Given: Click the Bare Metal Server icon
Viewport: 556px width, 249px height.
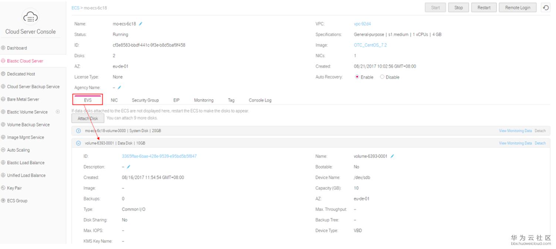Looking at the screenshot, I should coord(3,99).
